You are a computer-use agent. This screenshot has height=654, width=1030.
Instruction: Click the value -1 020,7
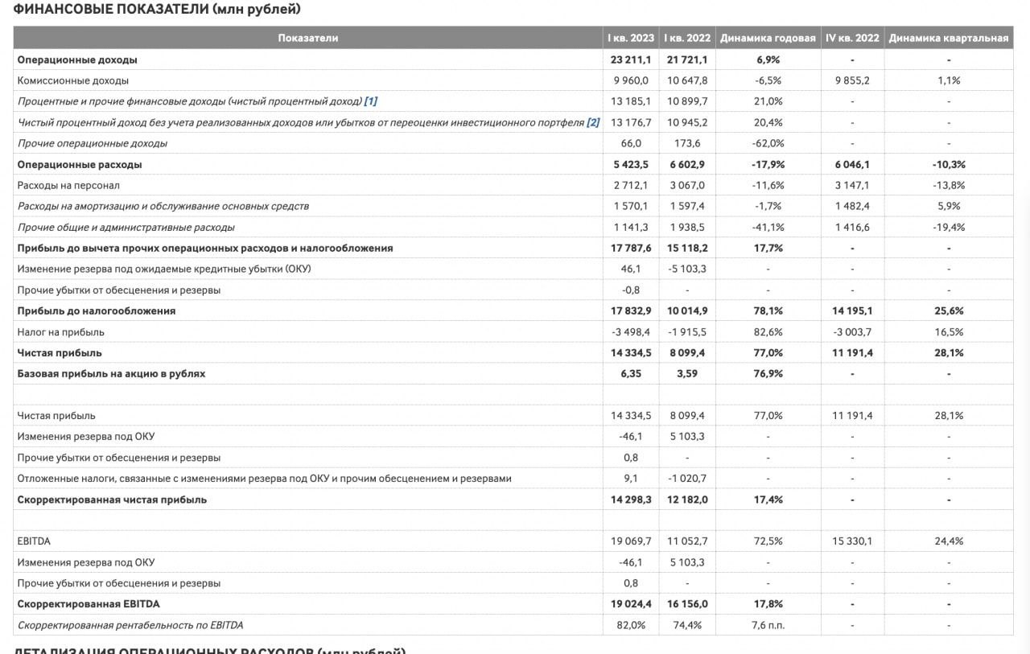[687, 478]
